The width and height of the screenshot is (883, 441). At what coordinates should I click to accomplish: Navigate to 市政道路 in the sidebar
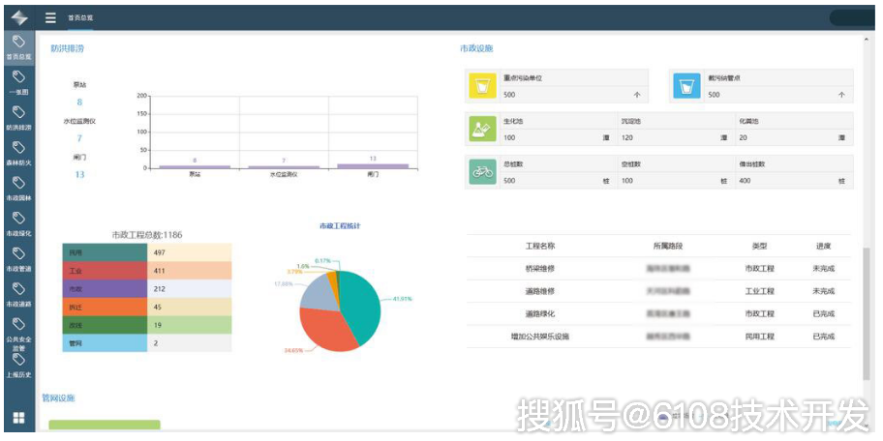pyautogui.click(x=19, y=295)
